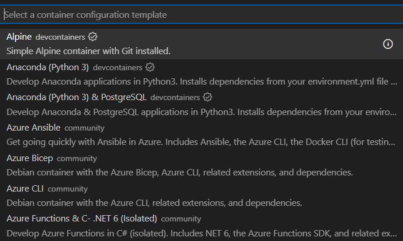Image resolution: width=403 pixels, height=241 pixels.
Task: Click 'Develop Anaconda & PostgreSQL applications' description
Action: [201, 112]
